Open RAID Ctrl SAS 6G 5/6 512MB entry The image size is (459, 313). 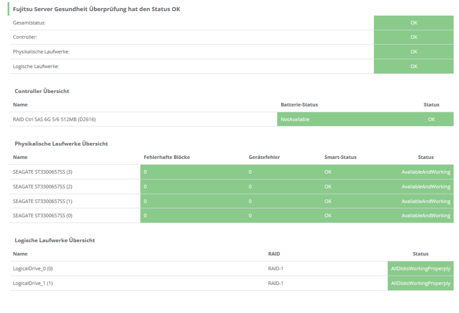[54, 119]
